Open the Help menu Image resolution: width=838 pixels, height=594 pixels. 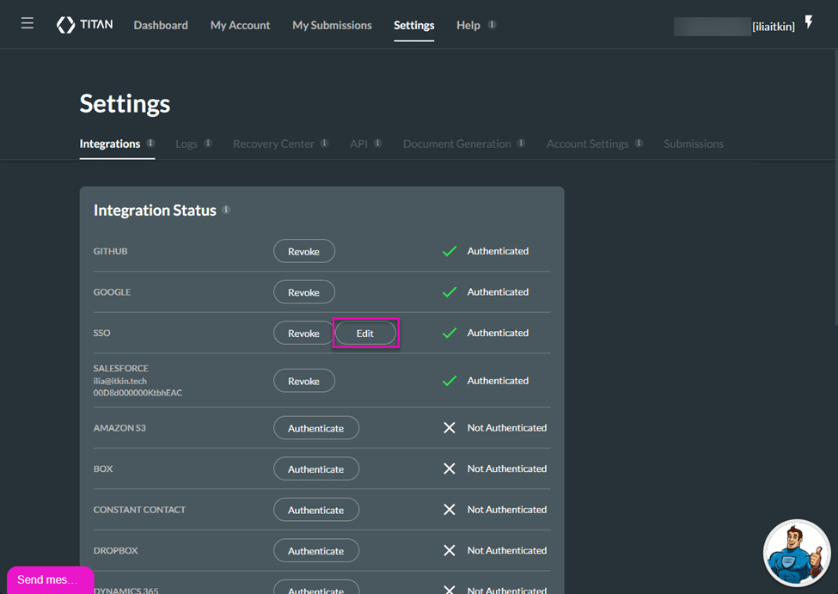pos(468,25)
